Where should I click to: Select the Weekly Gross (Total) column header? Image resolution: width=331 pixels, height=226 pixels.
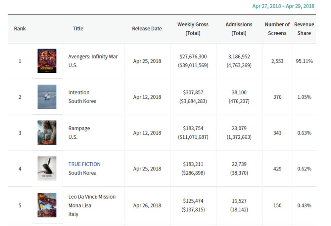click(193, 29)
